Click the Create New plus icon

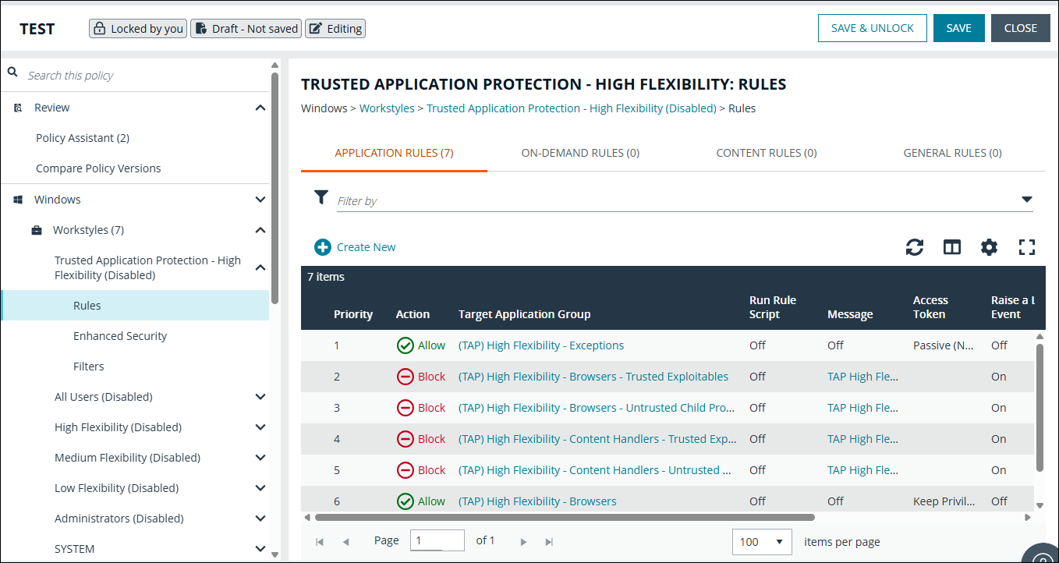(322, 246)
